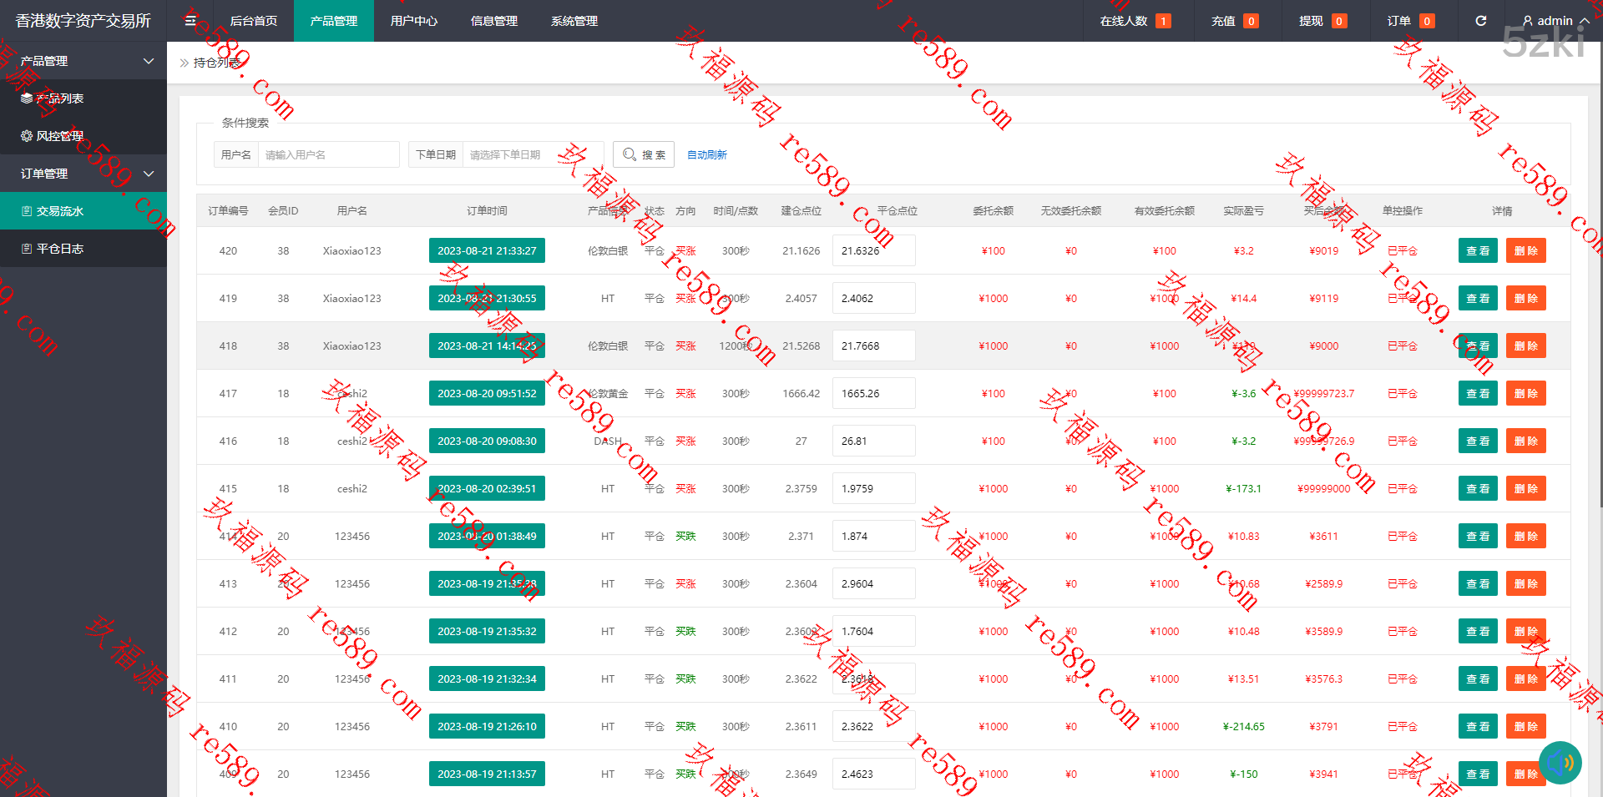Click the floating sound speaker icon
Image resolution: width=1603 pixels, height=797 pixels.
pyautogui.click(x=1560, y=762)
